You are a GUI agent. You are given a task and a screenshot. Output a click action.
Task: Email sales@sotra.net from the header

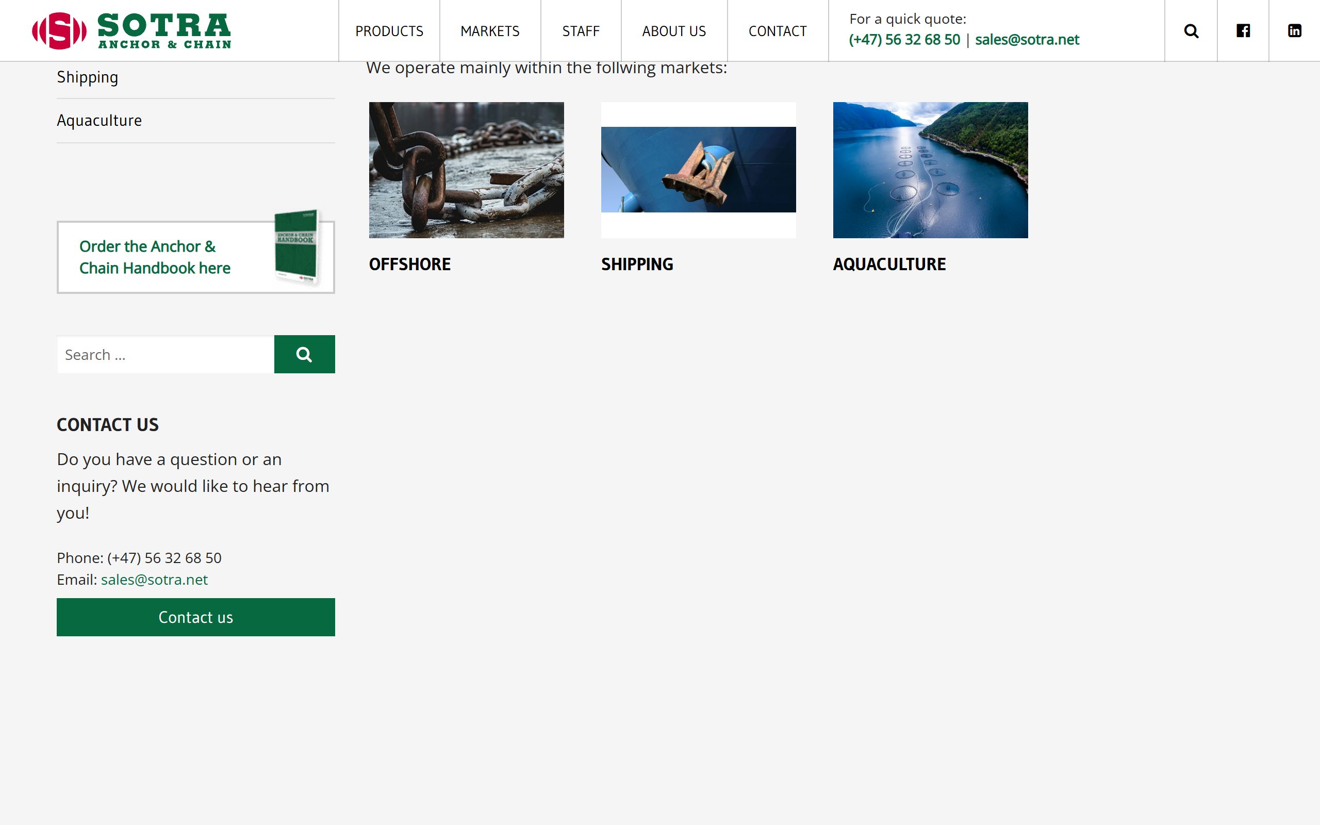pos(1027,40)
